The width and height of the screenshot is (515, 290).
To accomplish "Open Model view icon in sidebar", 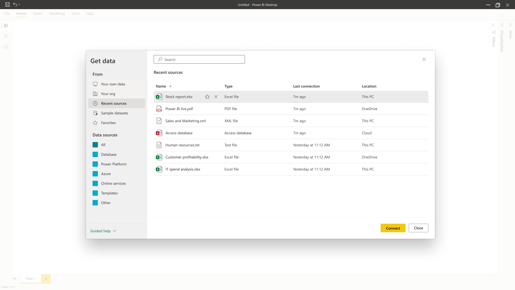I will pos(6,47).
